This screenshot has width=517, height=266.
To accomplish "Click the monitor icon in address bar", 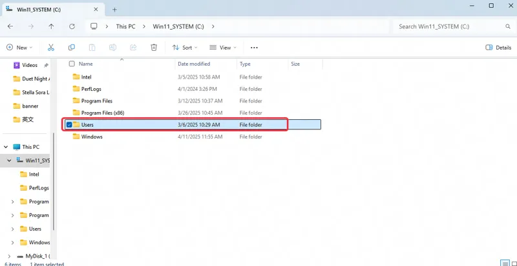I will coord(94,26).
